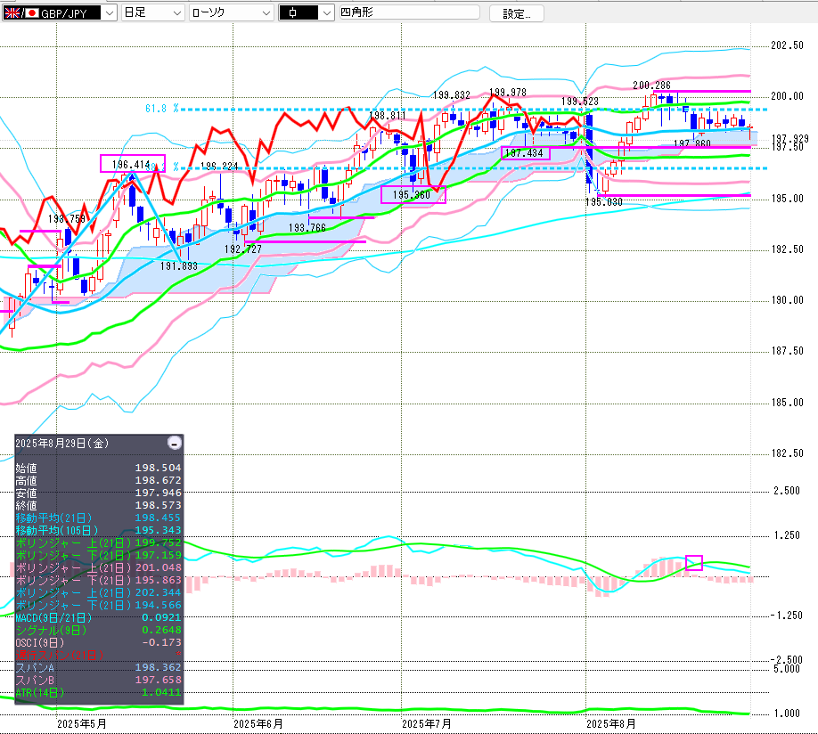Viewport: 818px width, 734px height.
Task: Click the 2025年7月 date axis label
Action: click(x=427, y=724)
